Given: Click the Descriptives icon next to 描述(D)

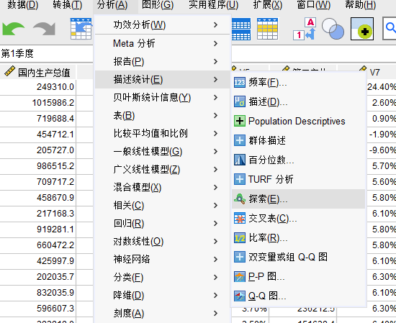Looking at the screenshot, I should (240, 101).
